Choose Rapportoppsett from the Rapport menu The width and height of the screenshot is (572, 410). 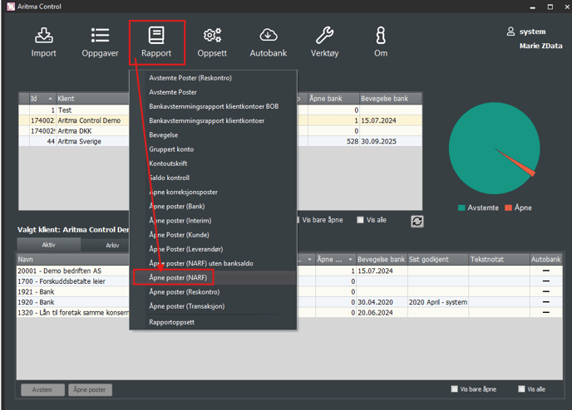point(172,322)
